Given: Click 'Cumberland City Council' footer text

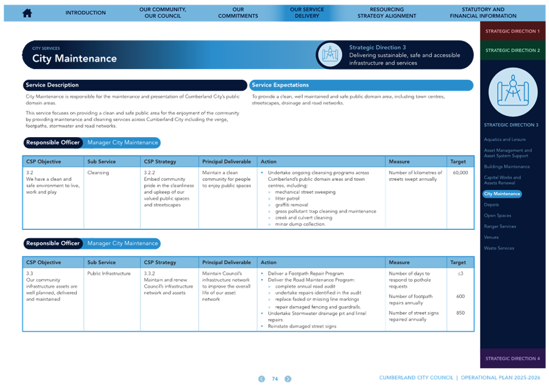Looking at the screenshot, I should [416, 378].
